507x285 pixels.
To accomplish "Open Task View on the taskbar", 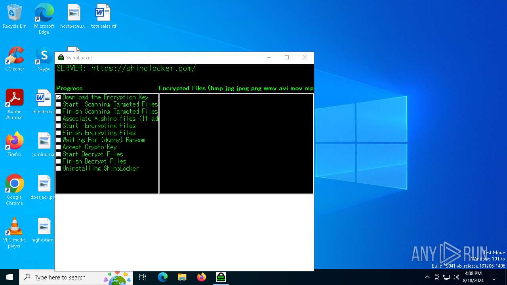I will [x=143, y=277].
